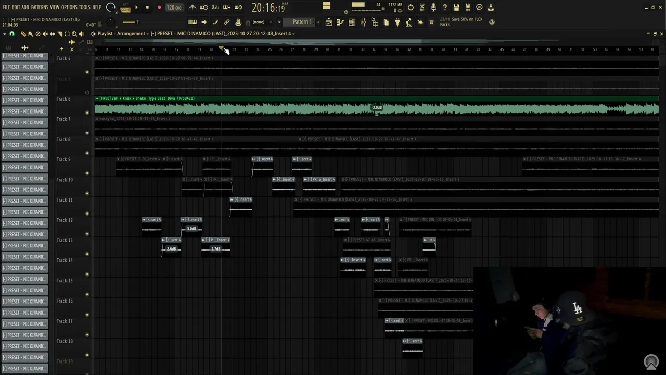
Task: Open the chat bubble icon
Action: point(479,8)
